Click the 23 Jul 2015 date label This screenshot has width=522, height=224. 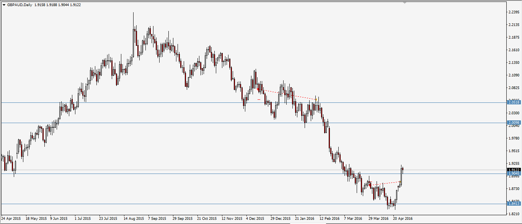coord(108,219)
